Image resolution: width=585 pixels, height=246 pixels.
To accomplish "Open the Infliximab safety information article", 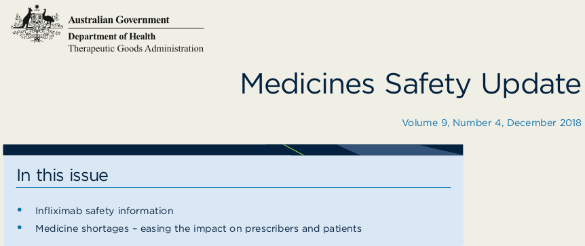I will click(105, 211).
